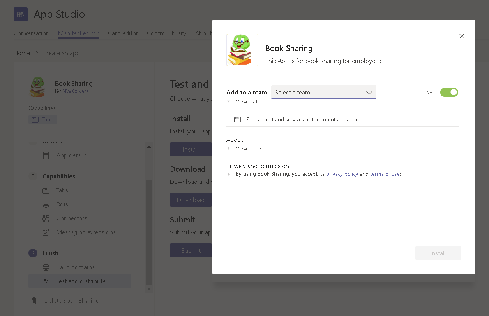This screenshot has height=316, width=489.
Task: Click the App Studio logo icon
Action: pyautogui.click(x=20, y=14)
